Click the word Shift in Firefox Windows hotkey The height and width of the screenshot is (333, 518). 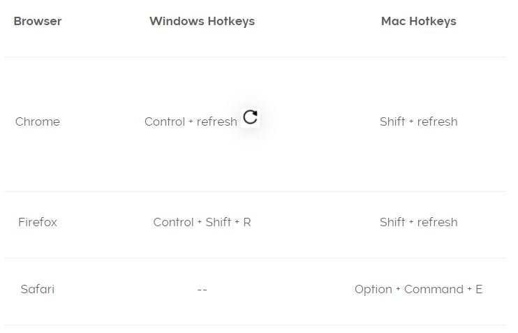(219, 222)
